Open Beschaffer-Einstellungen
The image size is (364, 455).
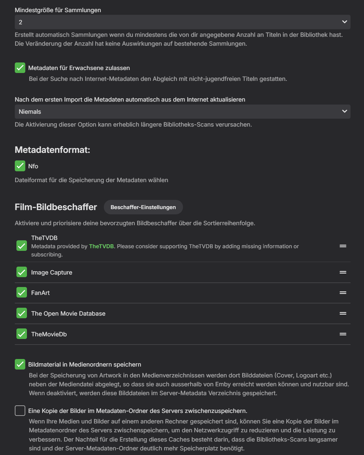click(x=143, y=207)
